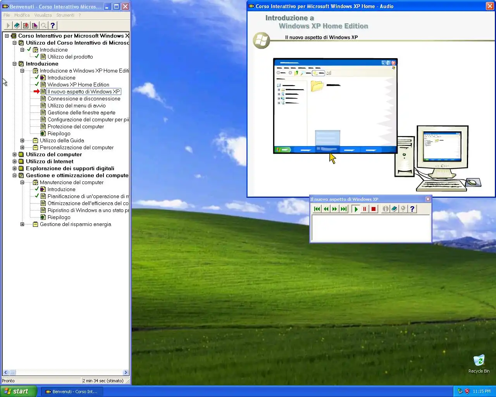The height and width of the screenshot is (397, 496).
Task: Click the 11:15 PM clock in system tray
Action: point(482,391)
